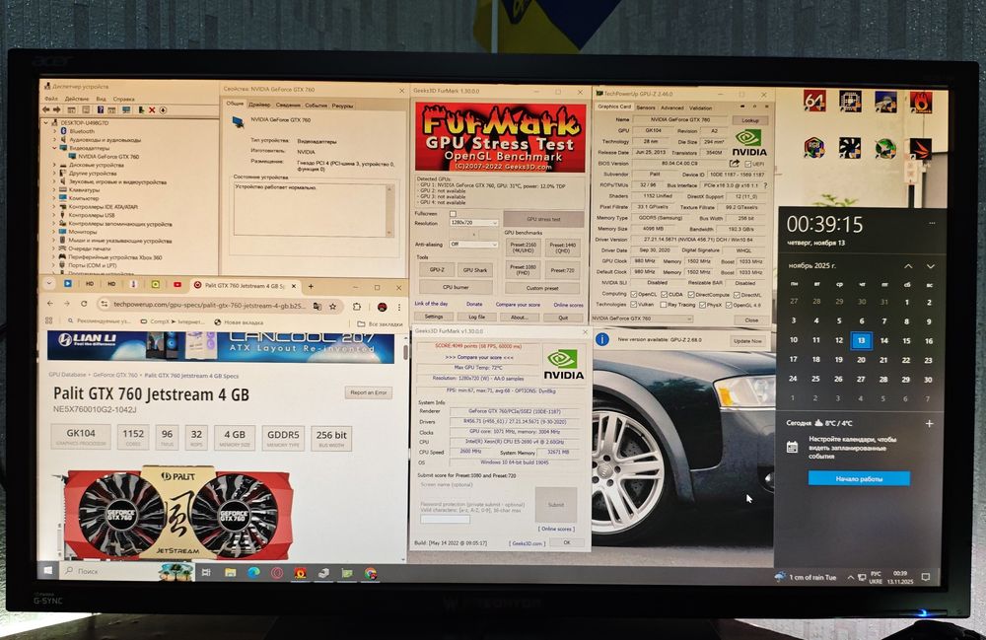The image size is (986, 640).
Task: Click the translate page icon in Chrome
Action: coord(317,306)
